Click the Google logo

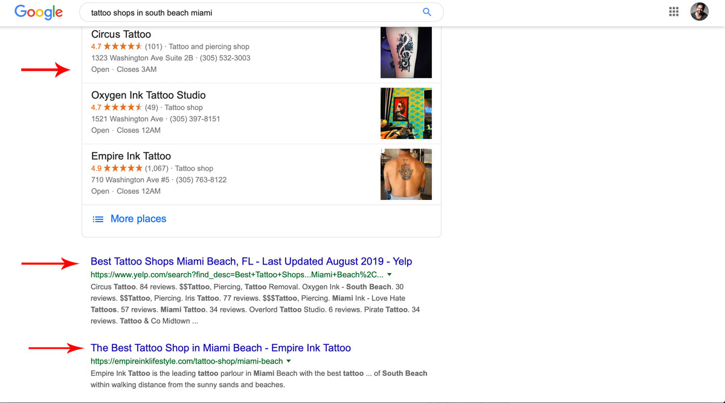(39, 12)
